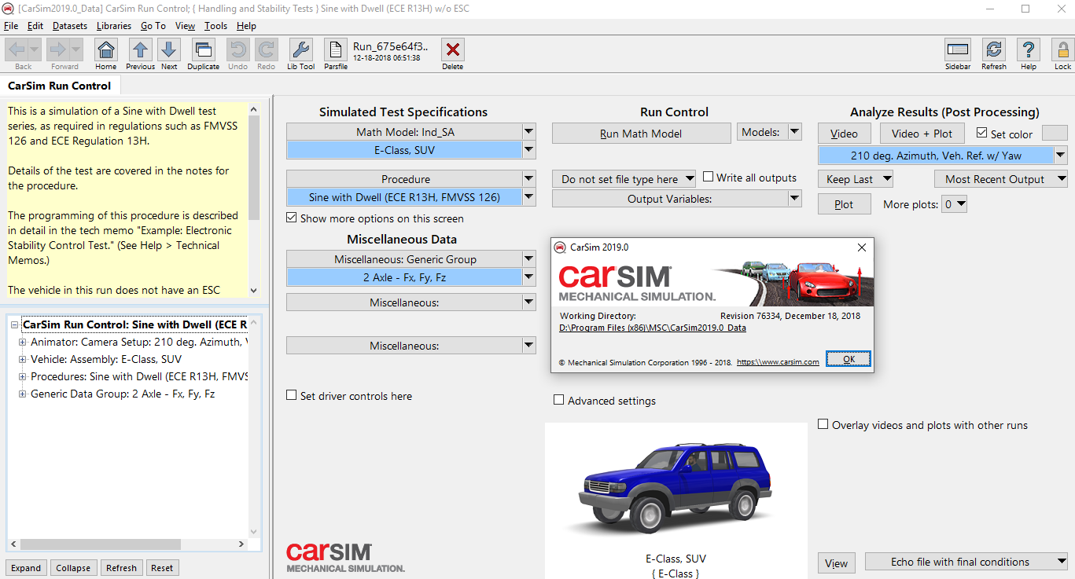Uncheck Show more options on this screen
This screenshot has height=579, width=1075.
(292, 218)
